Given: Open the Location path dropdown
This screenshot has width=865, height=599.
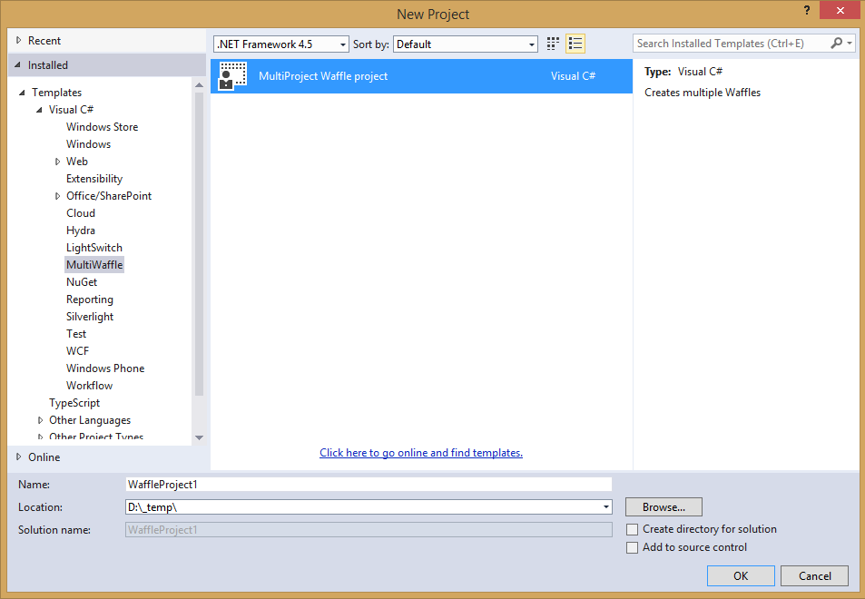Looking at the screenshot, I should coord(605,507).
